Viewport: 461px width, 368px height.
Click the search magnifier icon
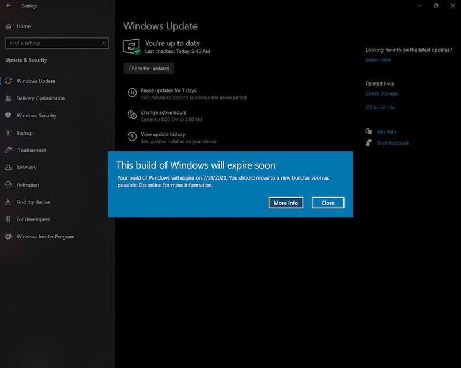[x=104, y=43]
